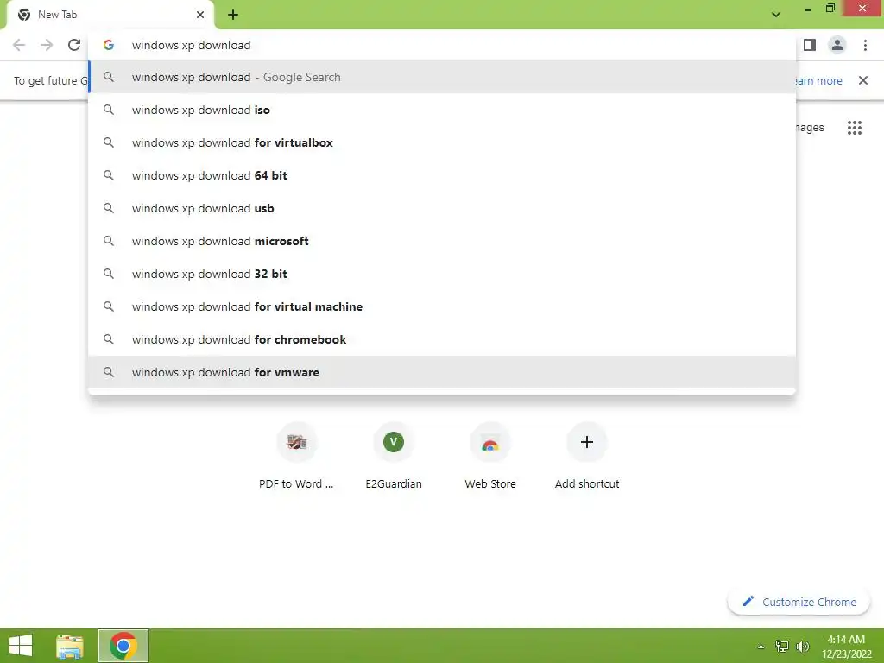Select 'for vmware' suggestion

[x=442, y=372]
